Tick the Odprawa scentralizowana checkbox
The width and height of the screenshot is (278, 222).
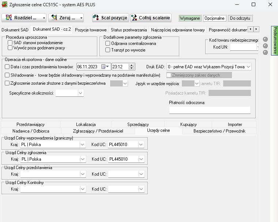click(x=108, y=43)
